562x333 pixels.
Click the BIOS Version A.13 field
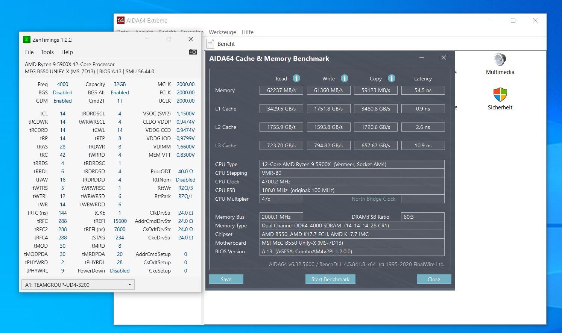pos(352,251)
